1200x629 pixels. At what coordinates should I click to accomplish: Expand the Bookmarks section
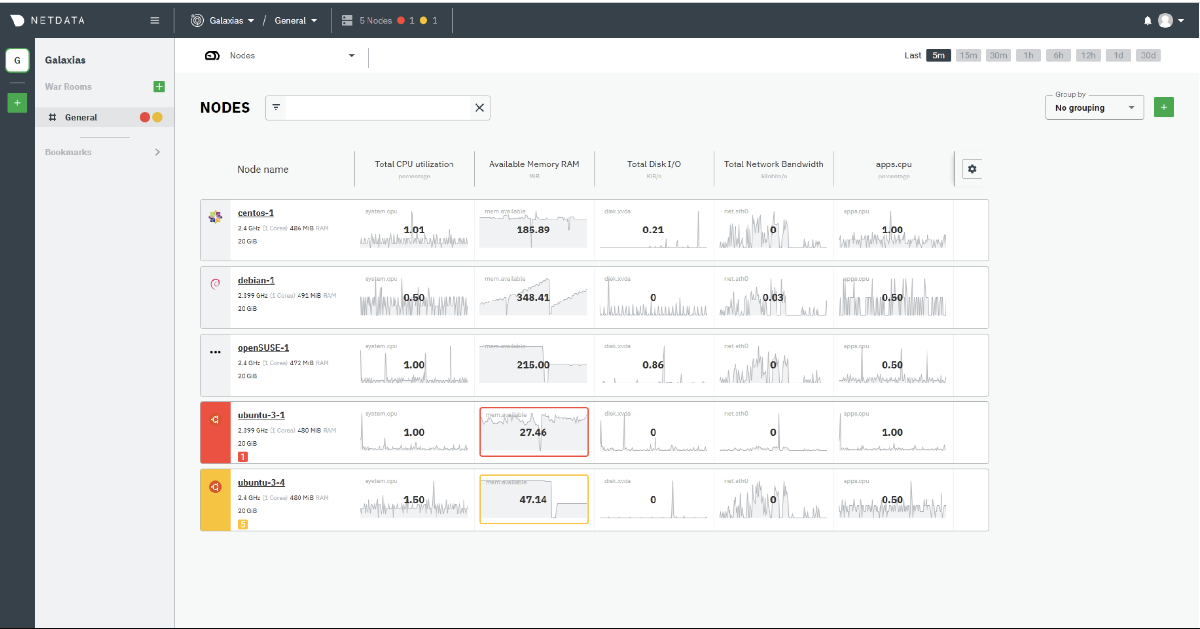[x=157, y=152]
